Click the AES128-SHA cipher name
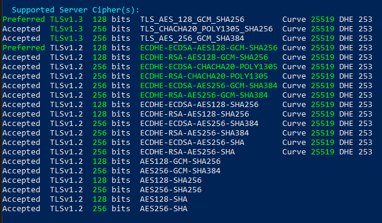The height and width of the screenshot is (223, 382). click(164, 199)
